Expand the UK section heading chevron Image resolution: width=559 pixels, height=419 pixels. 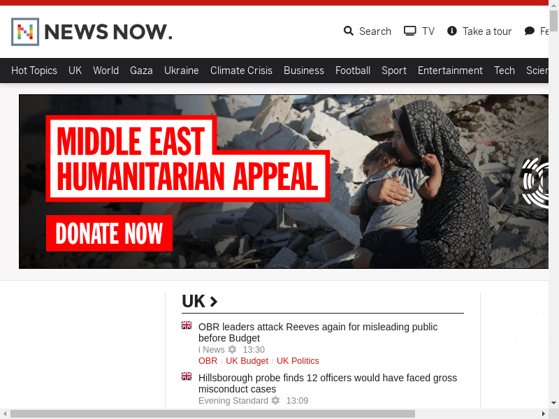(x=214, y=302)
